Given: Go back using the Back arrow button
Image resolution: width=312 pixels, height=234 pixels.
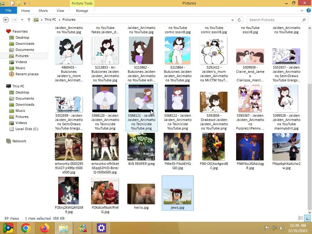Looking at the screenshot, I should pos(6,20).
